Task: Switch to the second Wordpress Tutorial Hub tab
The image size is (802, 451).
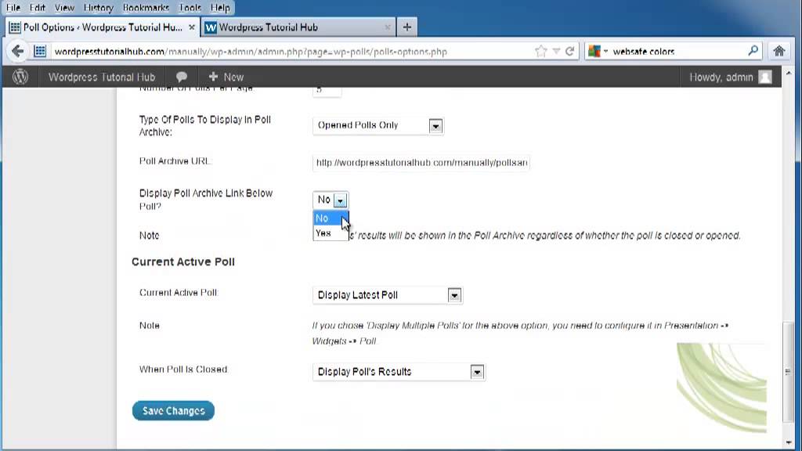Action: tap(298, 27)
